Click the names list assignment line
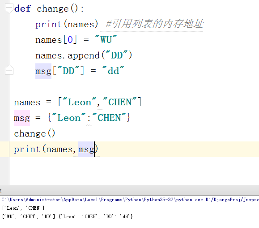 (78, 102)
